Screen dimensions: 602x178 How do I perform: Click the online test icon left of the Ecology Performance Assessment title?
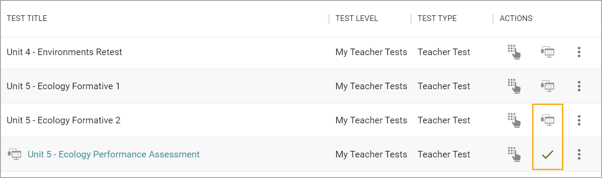coord(14,154)
